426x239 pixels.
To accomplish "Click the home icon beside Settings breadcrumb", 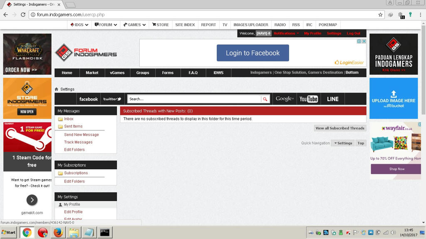I will (x=57, y=89).
